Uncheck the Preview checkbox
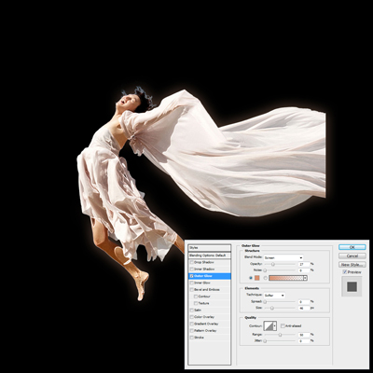This screenshot has width=373, height=373. point(345,272)
